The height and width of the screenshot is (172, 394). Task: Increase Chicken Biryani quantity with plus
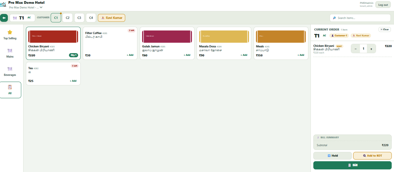pyautogui.click(x=371, y=49)
